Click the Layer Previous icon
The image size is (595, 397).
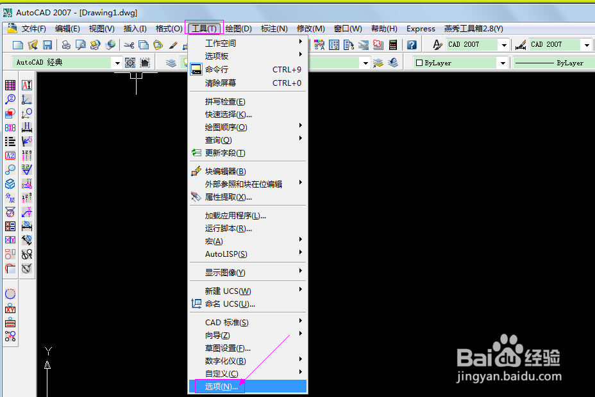(393, 63)
